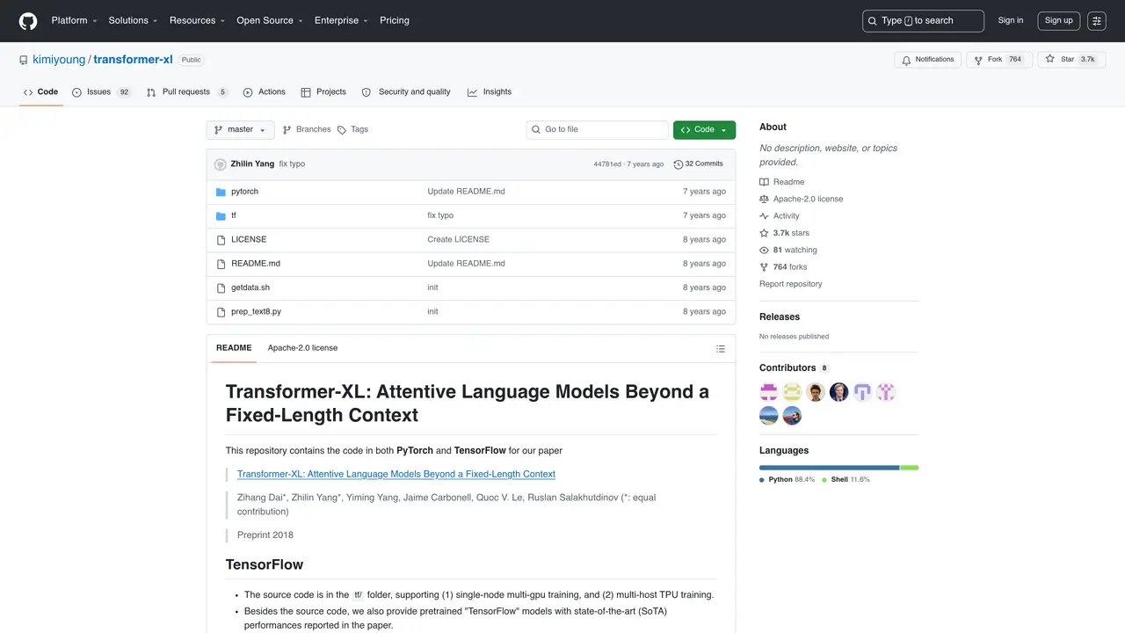Screen dimensions: 1125x633
Task: Open the latest 'fix typo' commit message
Action: click(292, 164)
